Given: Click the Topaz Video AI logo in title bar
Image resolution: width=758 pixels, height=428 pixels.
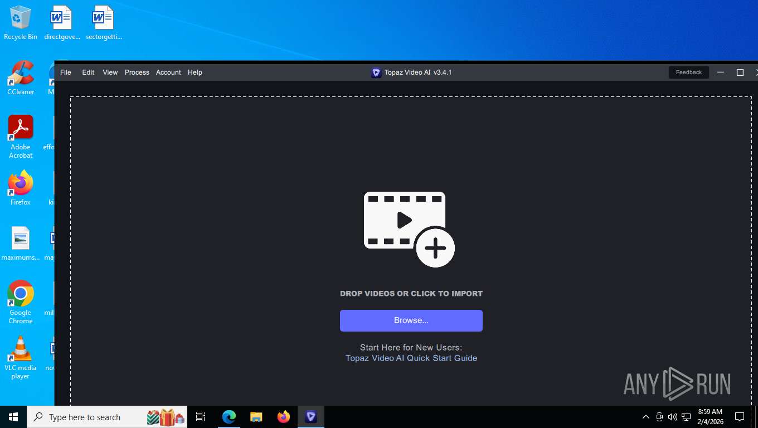Looking at the screenshot, I should point(376,72).
